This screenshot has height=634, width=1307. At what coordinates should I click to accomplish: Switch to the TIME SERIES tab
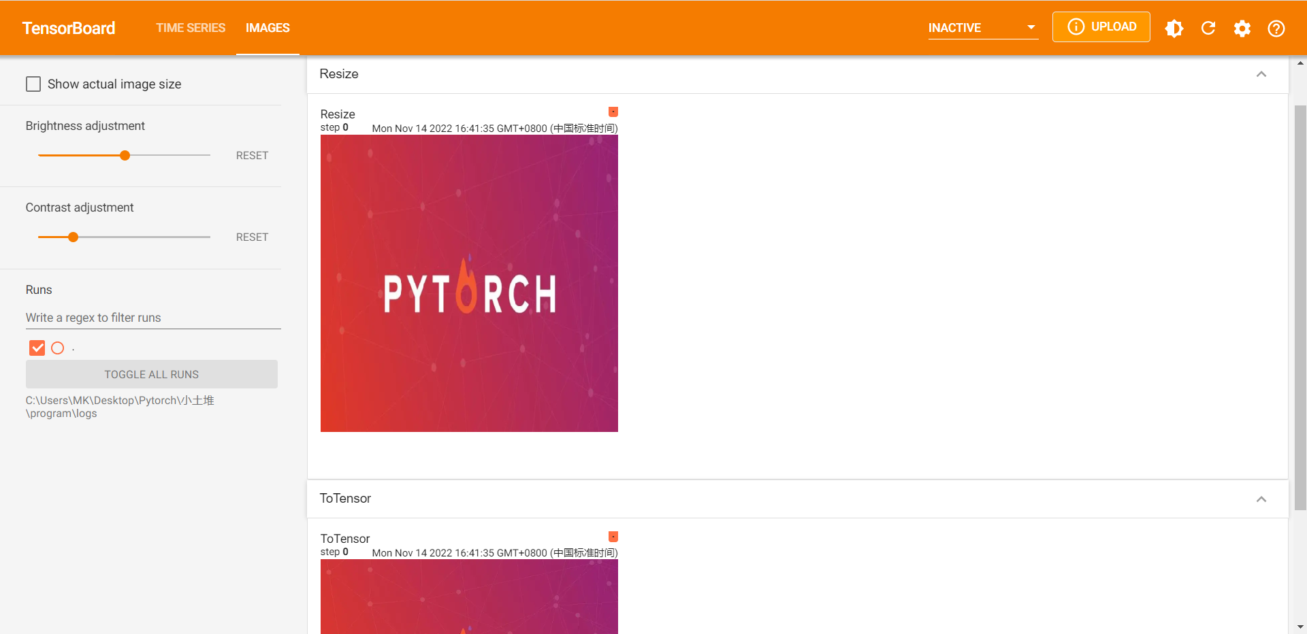pos(191,28)
